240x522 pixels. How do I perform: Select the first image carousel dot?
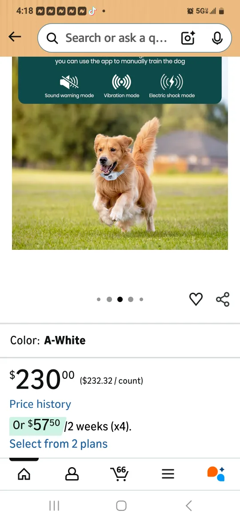pos(99,299)
